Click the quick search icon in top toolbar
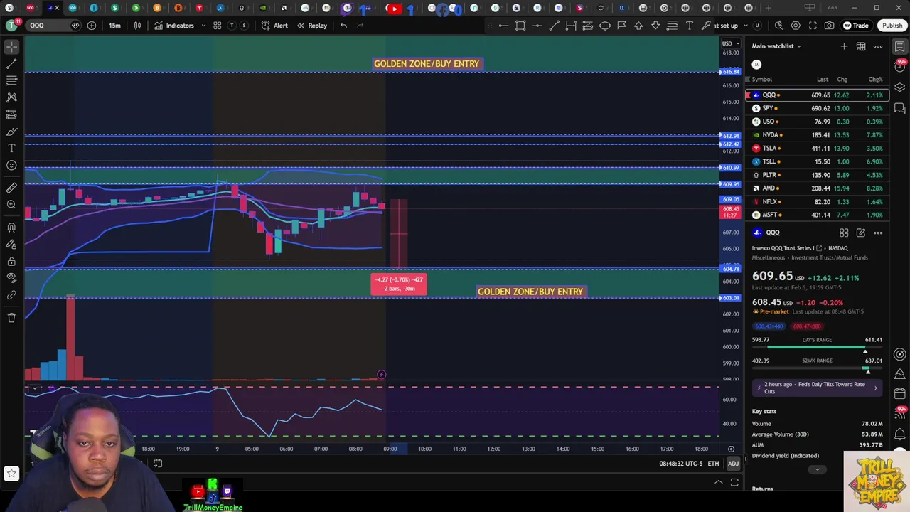 pos(778,26)
